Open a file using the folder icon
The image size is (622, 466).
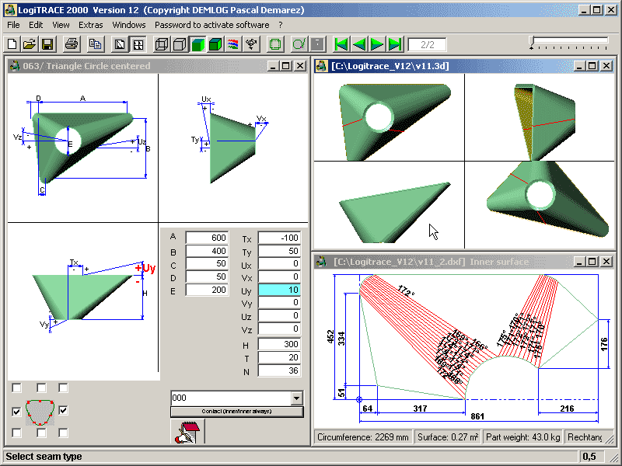pyautogui.click(x=30, y=44)
